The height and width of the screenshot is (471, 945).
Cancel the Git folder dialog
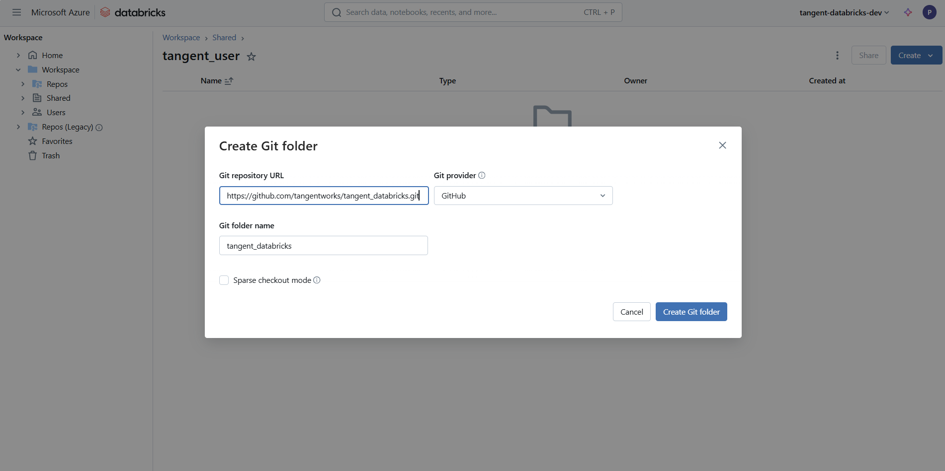click(631, 312)
